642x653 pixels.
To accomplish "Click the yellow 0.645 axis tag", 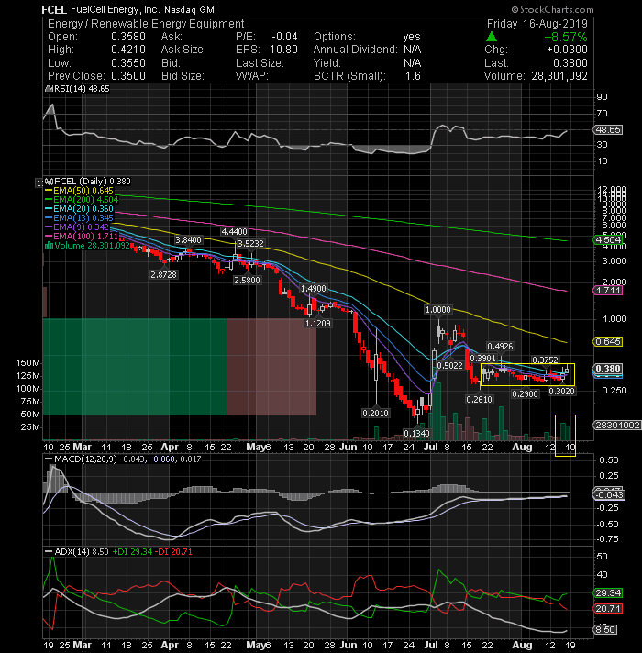I will [608, 342].
